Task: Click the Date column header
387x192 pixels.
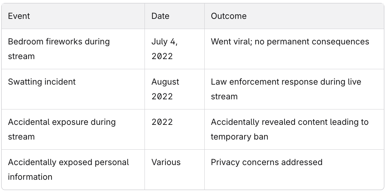Action: pos(175,16)
